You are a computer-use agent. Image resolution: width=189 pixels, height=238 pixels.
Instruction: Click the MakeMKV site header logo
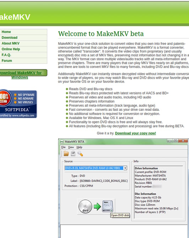[15, 17]
